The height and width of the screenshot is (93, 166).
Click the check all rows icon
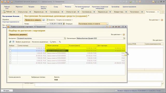point(10,42)
